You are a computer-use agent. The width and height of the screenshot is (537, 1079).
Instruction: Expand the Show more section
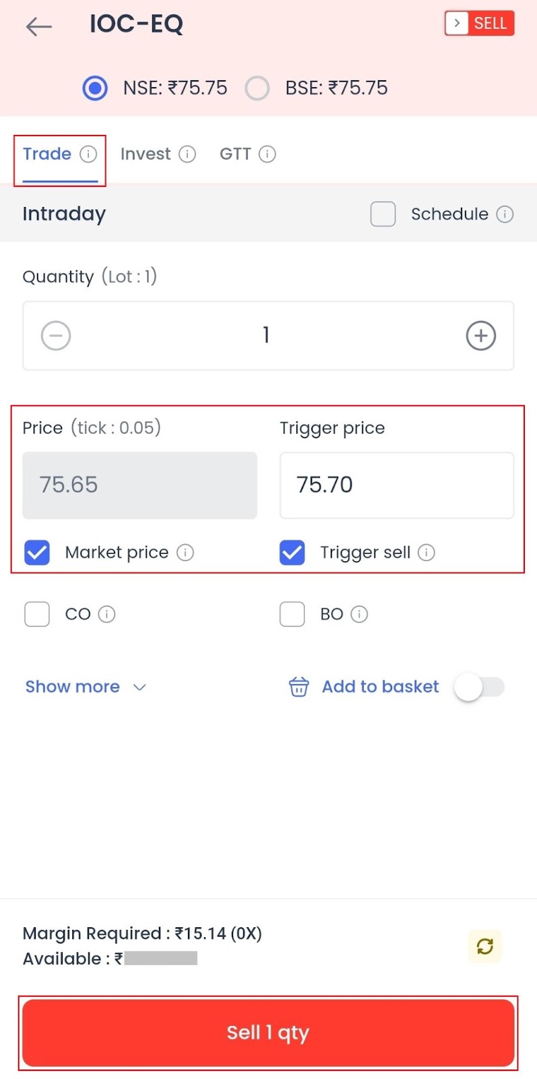[x=73, y=687]
